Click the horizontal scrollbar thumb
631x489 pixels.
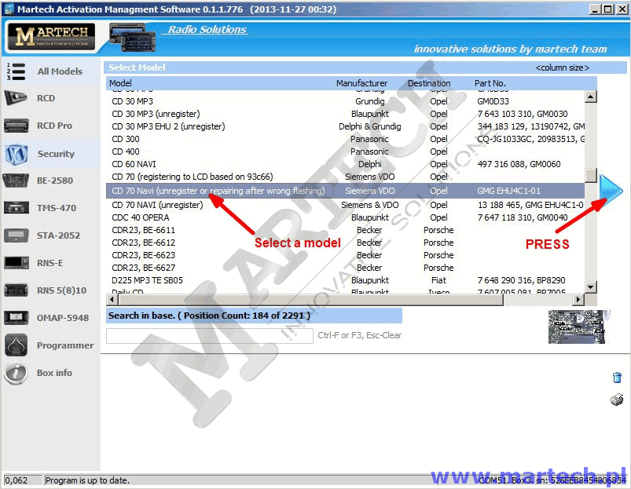[310, 299]
